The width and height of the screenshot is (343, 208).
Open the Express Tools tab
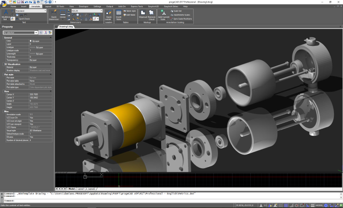137,7
